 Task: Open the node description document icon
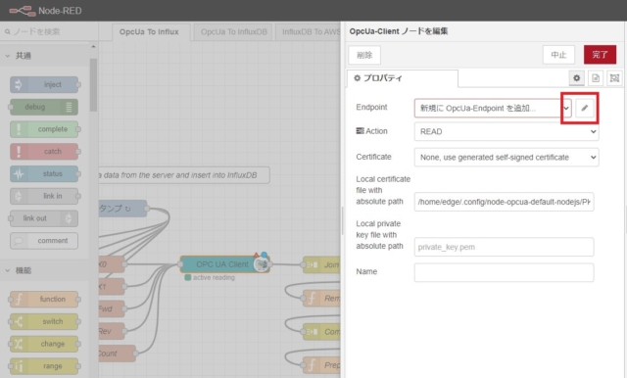point(596,78)
